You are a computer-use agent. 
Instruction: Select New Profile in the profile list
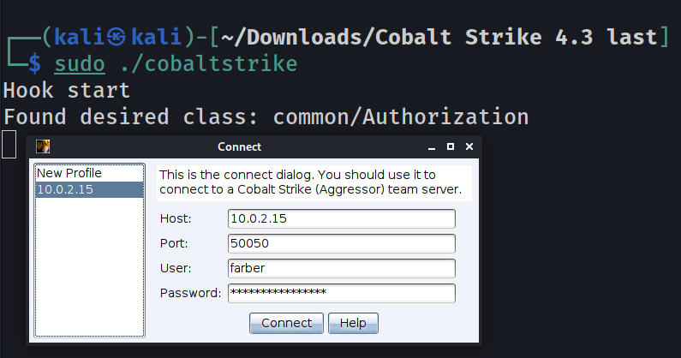pyautogui.click(x=69, y=173)
